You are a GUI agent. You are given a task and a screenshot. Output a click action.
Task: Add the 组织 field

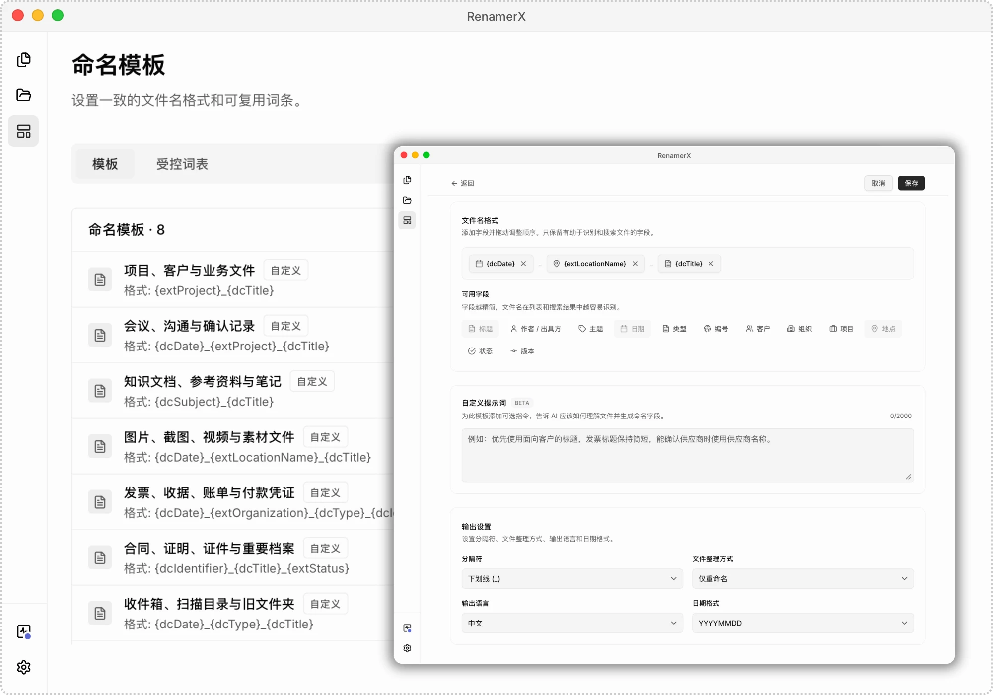click(x=799, y=329)
